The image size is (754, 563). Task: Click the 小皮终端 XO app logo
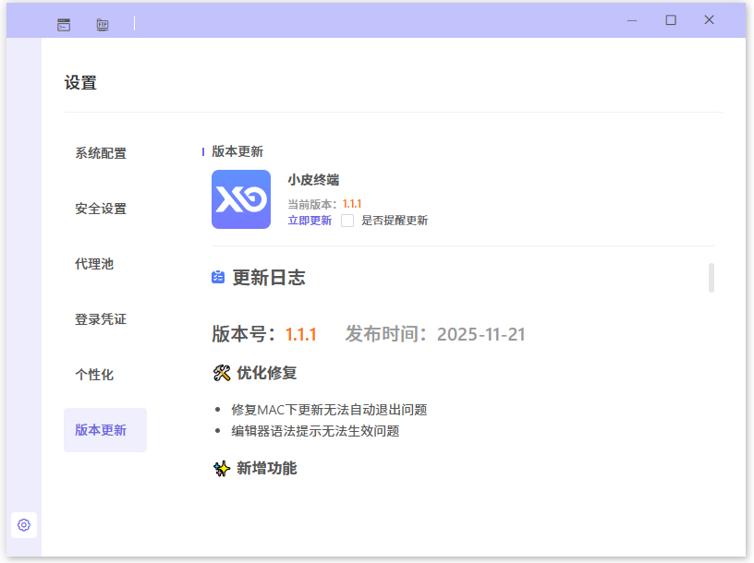click(240, 199)
